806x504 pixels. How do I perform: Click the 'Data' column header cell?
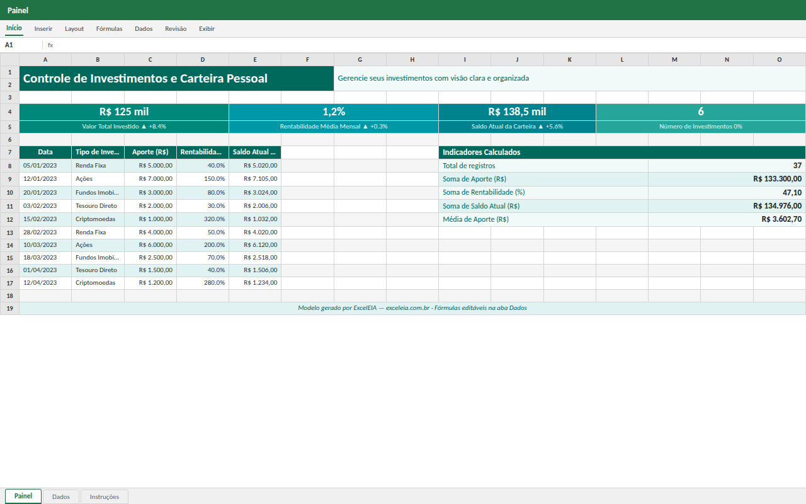tap(45, 152)
